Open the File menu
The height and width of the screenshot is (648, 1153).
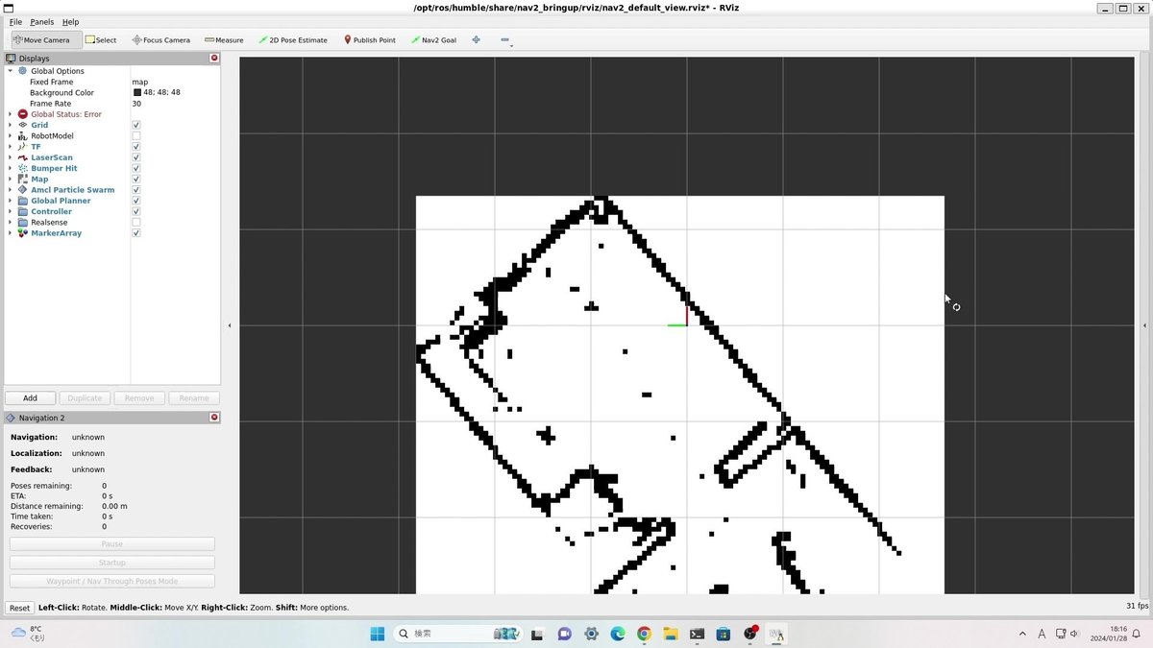15,21
